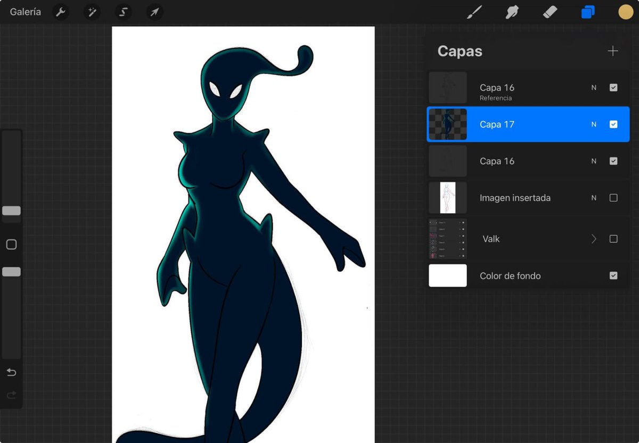Open the Actions wrench menu
This screenshot has width=639, height=443.
(62, 12)
